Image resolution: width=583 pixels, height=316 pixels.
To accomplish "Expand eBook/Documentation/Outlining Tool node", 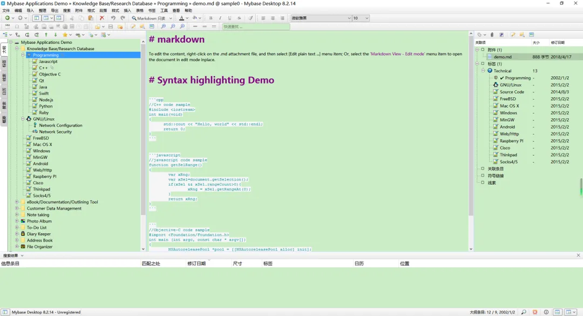I will 17,201.
